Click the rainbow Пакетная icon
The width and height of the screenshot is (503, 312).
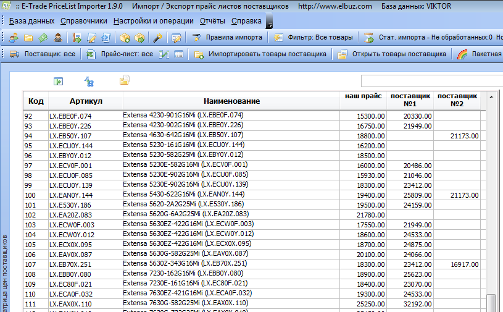tap(462, 54)
